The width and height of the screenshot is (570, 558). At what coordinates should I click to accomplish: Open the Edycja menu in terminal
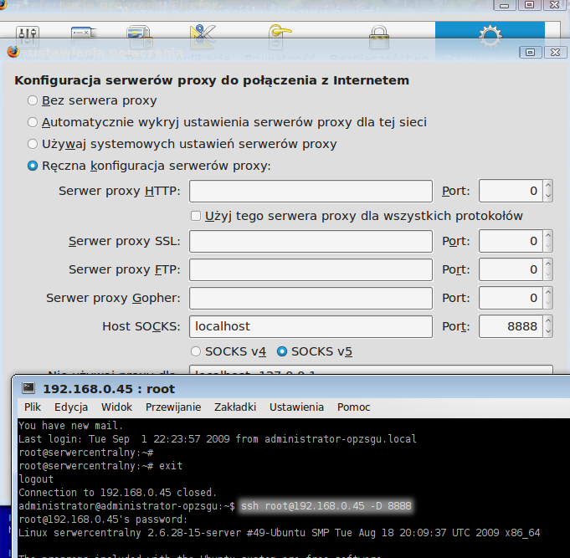[71, 407]
